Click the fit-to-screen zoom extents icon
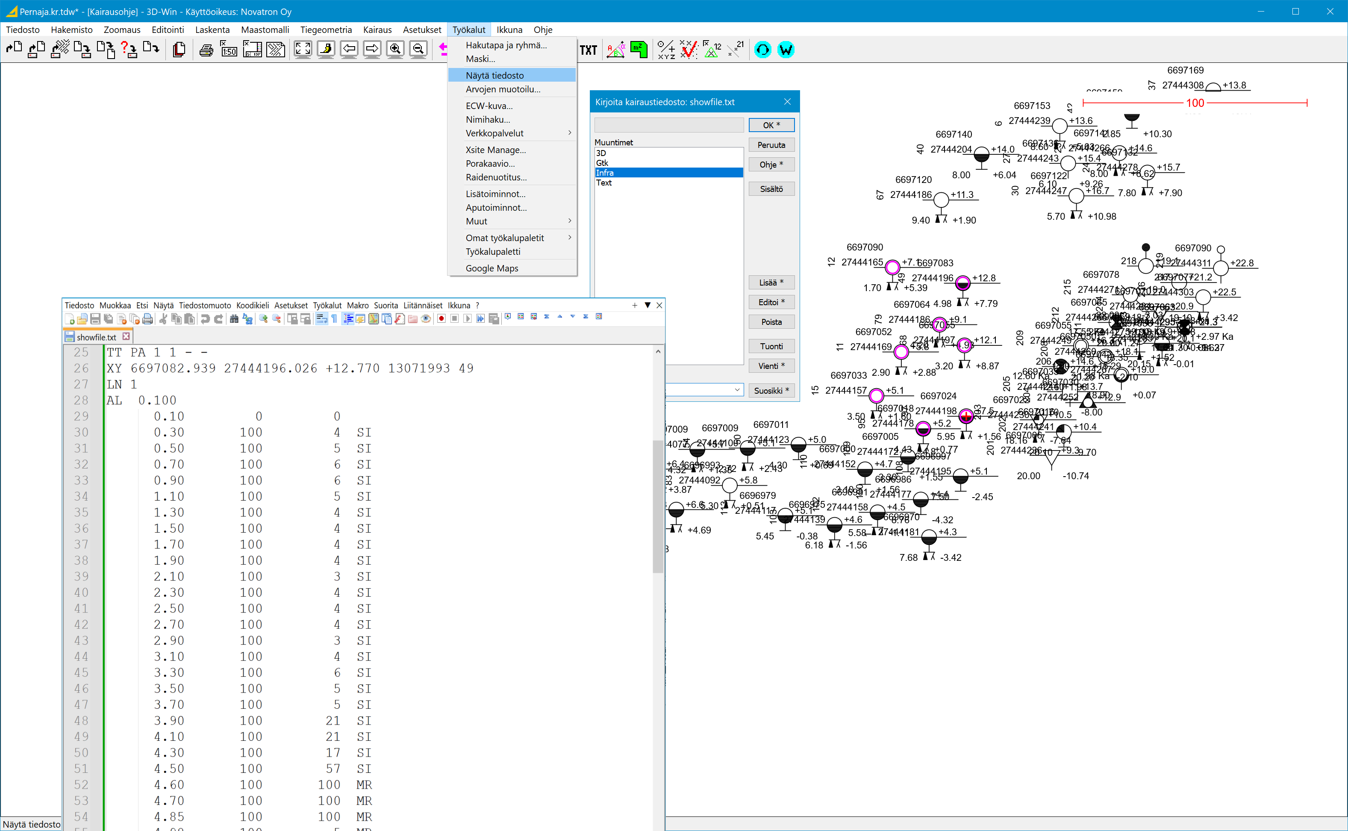This screenshot has height=831, width=1348. click(302, 50)
